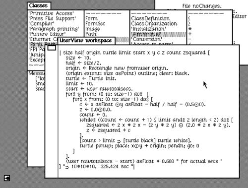Select the ≤ message in selector list
The image size is (248, 188).
[189, 18]
